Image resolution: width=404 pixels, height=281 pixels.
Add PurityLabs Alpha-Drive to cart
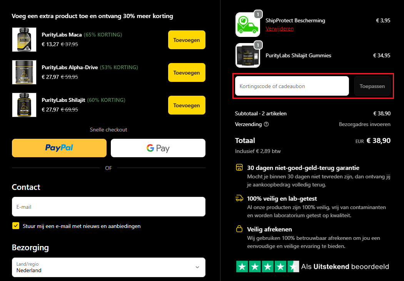(187, 72)
